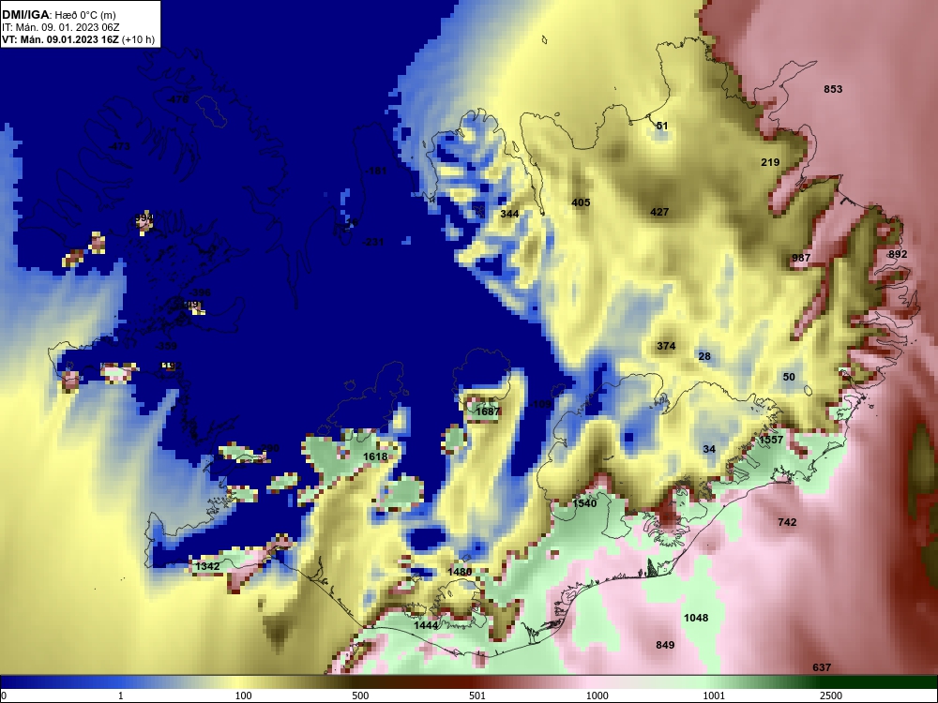Click the 987 value on the map
The width and height of the screenshot is (938, 703).
(801, 258)
